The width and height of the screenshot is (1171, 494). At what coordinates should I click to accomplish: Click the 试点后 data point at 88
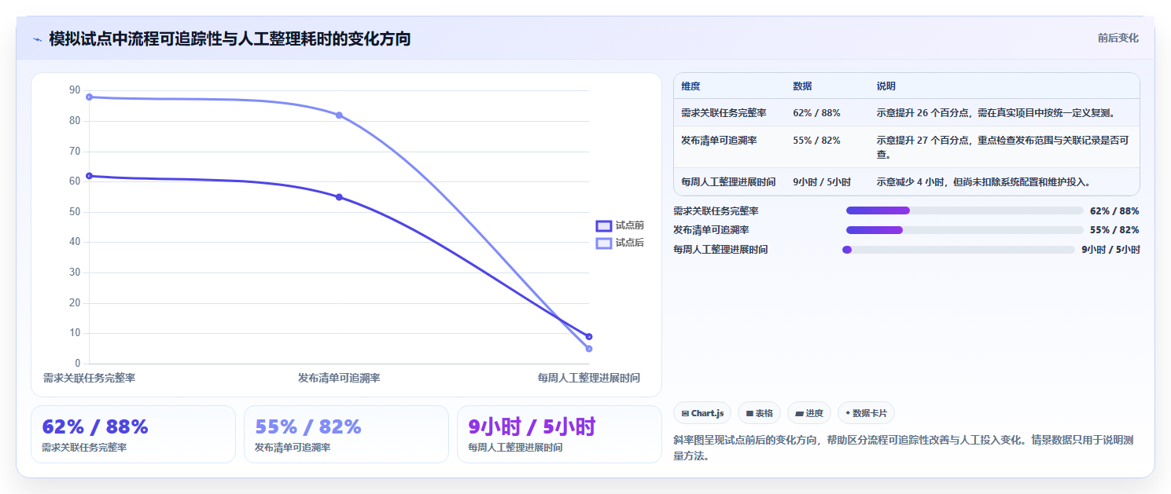(x=89, y=97)
